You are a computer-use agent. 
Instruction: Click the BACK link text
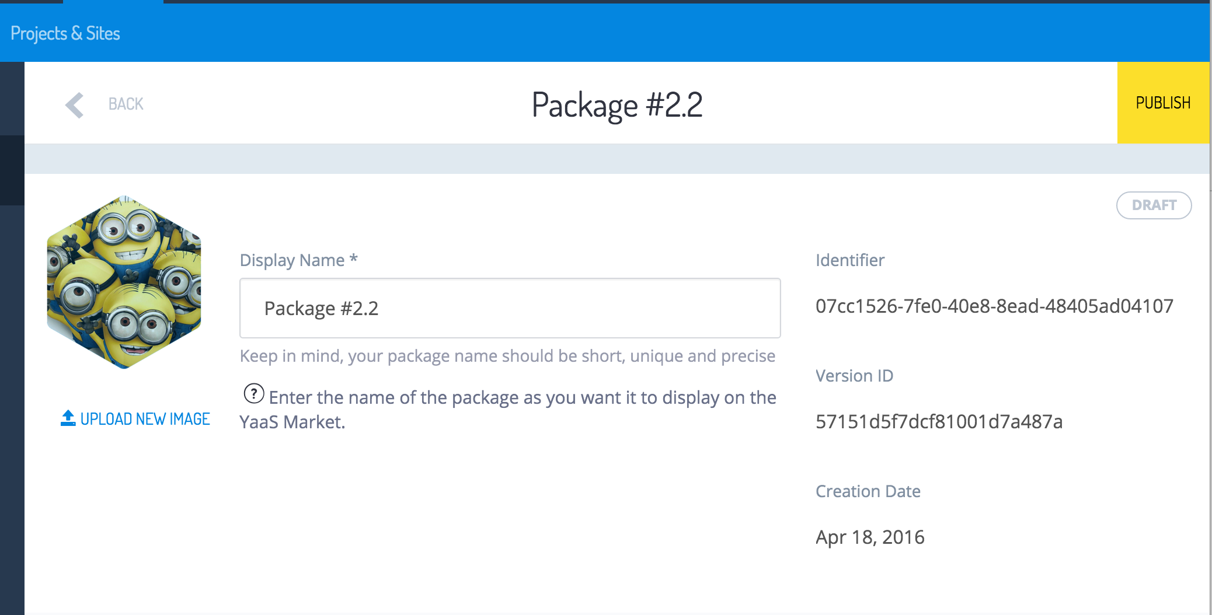click(126, 104)
